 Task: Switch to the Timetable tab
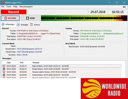click(x=23, y=25)
